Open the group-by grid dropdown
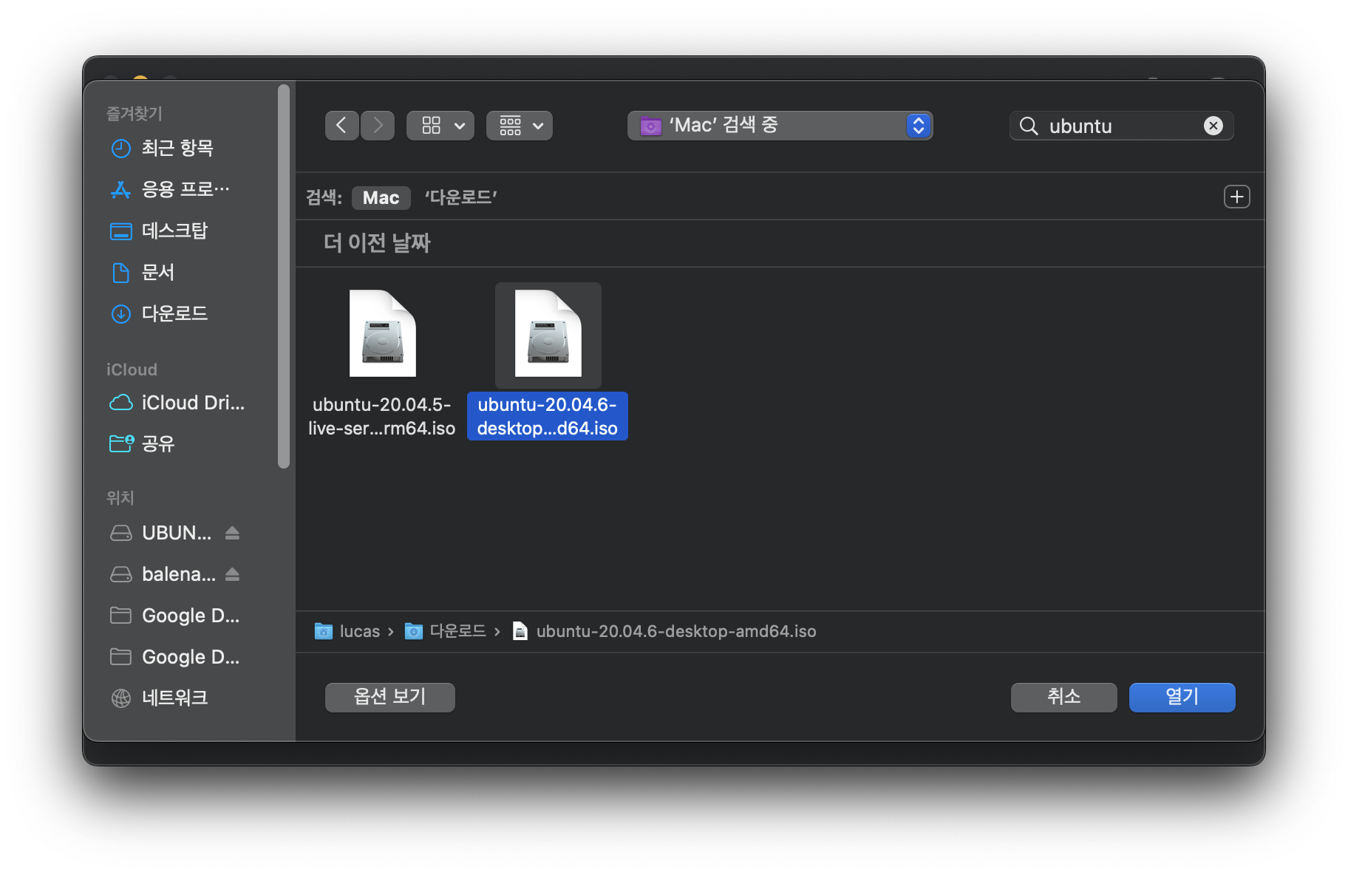This screenshot has height=875, width=1348. pyautogui.click(x=520, y=126)
